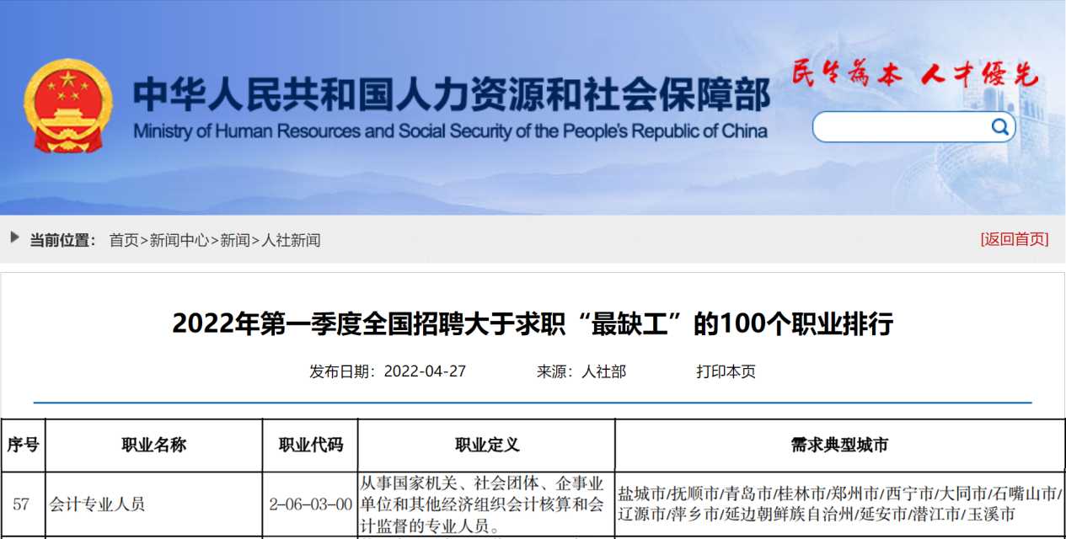Select the 新闻 breadcrumb item
This screenshot has height=539, width=1066.
pyautogui.click(x=235, y=240)
